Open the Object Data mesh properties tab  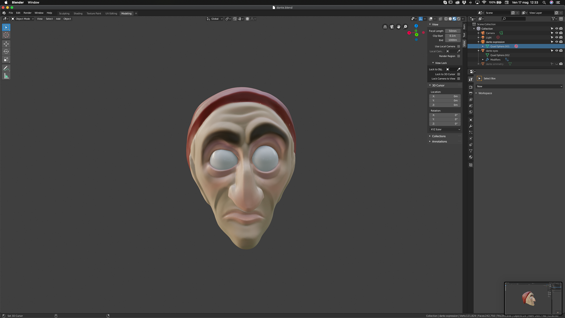click(471, 151)
